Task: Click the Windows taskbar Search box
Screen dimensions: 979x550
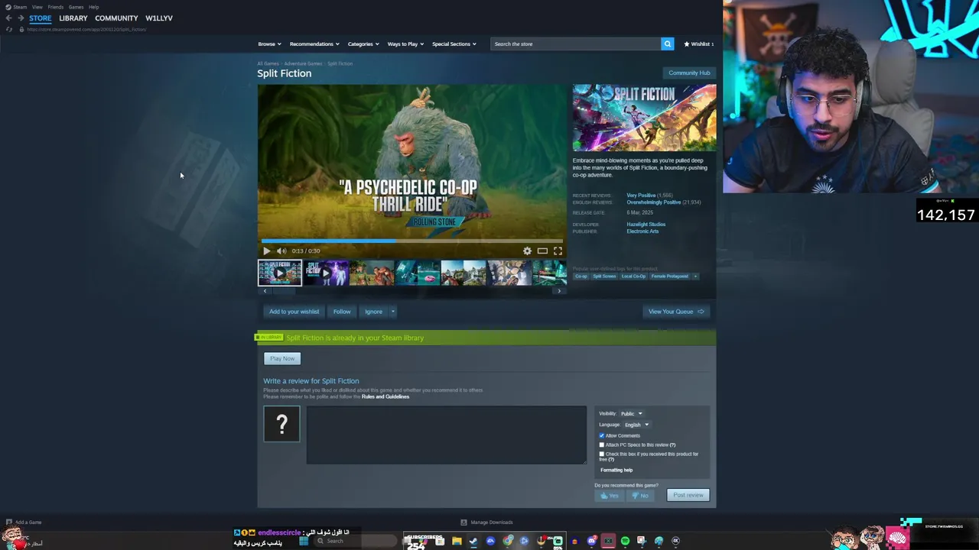Action: point(356,541)
